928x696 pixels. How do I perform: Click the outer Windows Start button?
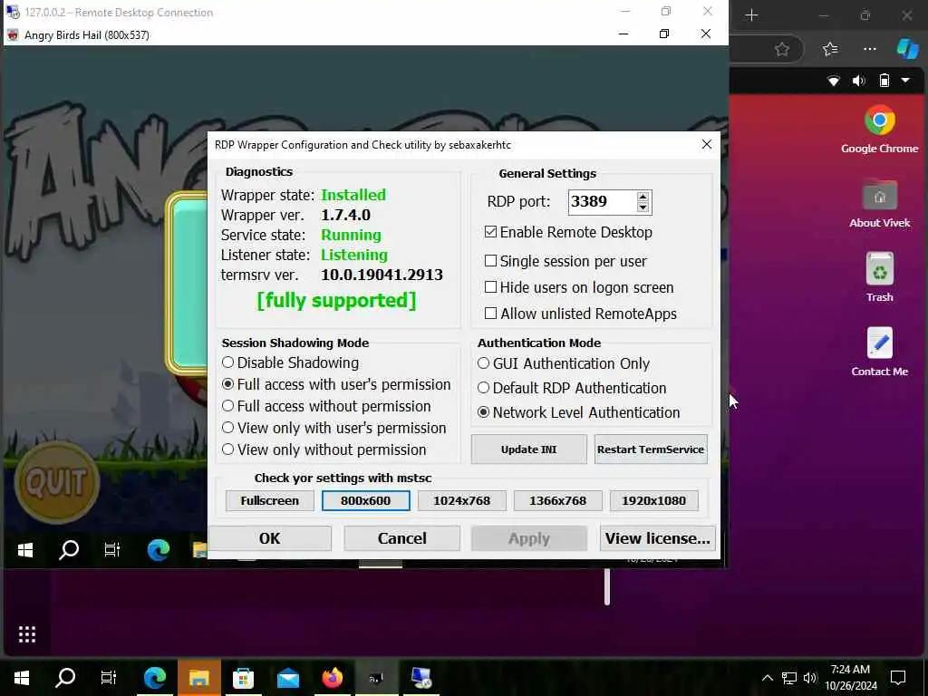pyautogui.click(x=22, y=678)
